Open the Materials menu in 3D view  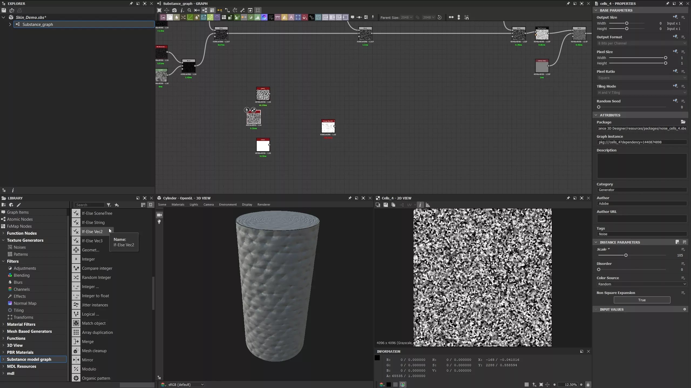point(178,205)
